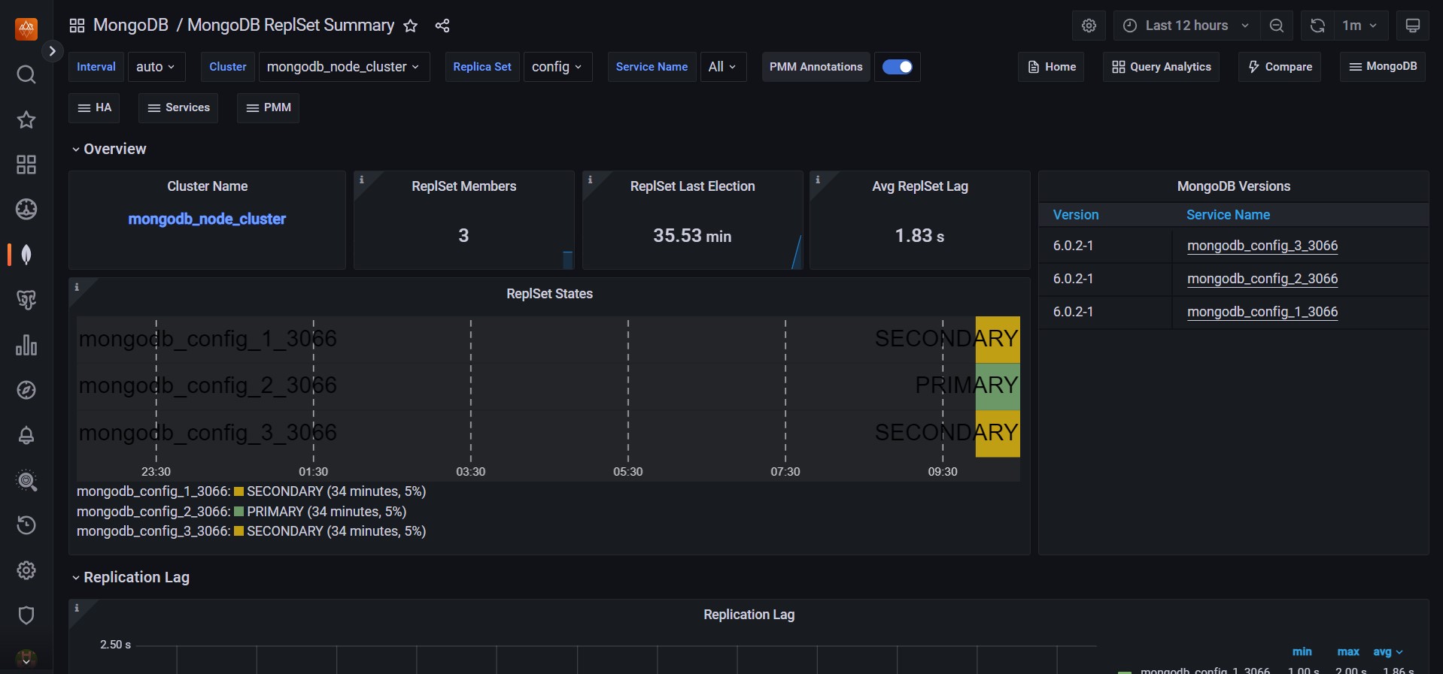The height and width of the screenshot is (674, 1443).
Task: Open the operating system dashboards sidebar icon
Action: coord(26,210)
